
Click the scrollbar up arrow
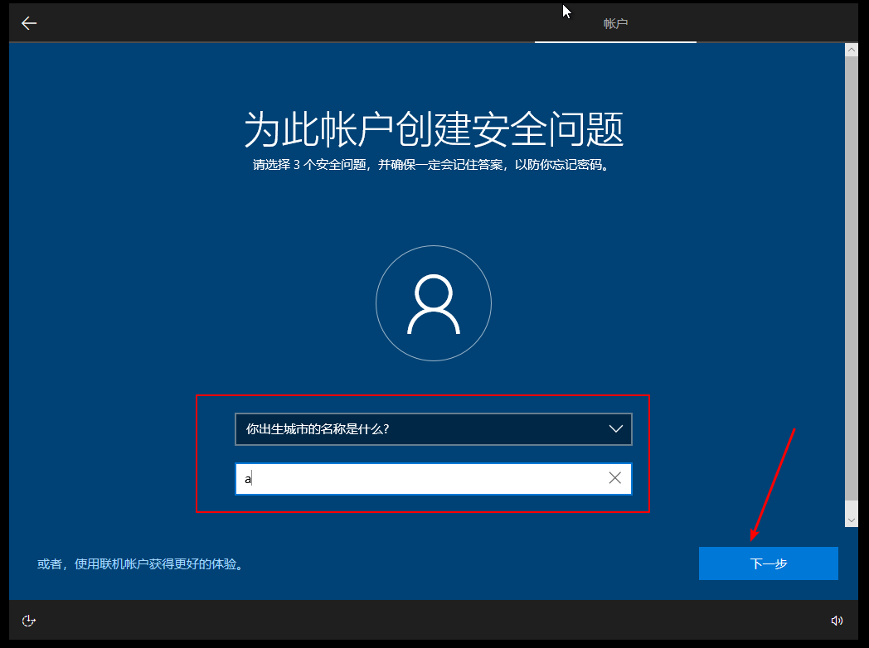coord(851,51)
